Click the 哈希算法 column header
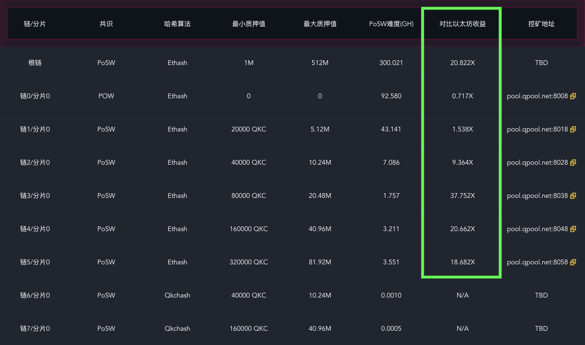This screenshot has width=585, height=345. pos(177,24)
